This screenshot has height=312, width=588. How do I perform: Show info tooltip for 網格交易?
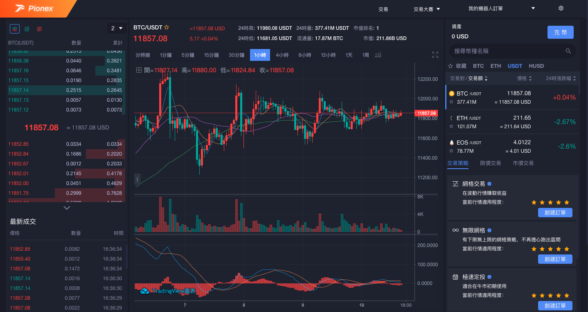[x=489, y=184]
